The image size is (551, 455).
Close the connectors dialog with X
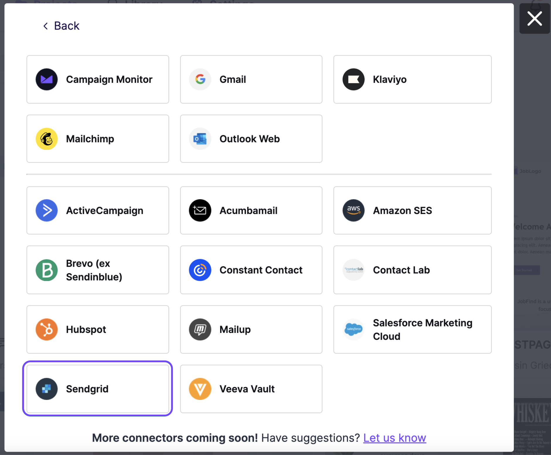tap(535, 19)
